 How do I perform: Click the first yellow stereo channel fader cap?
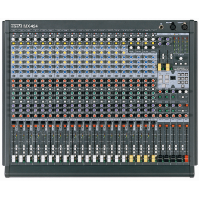[131, 159]
